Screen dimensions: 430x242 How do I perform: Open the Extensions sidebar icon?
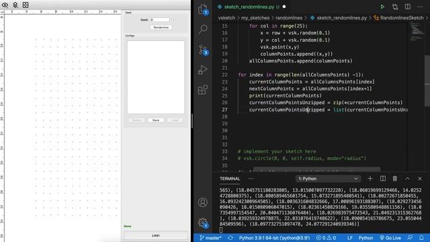pos(203,89)
